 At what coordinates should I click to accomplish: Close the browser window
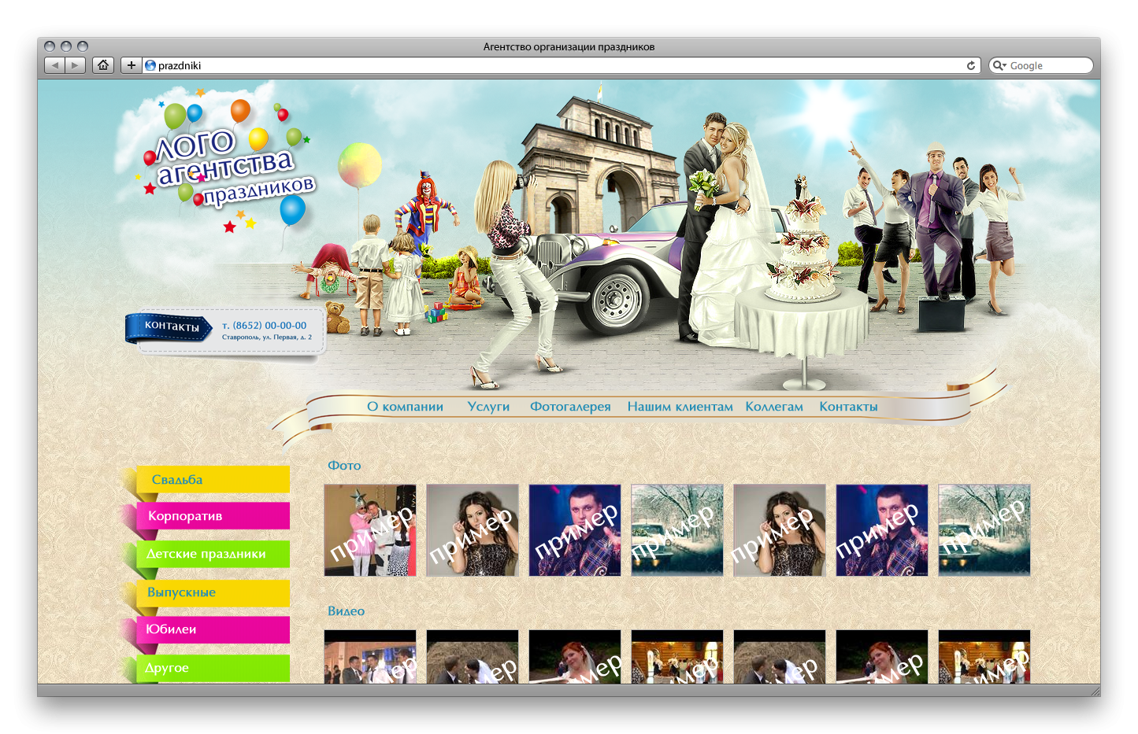(50, 46)
